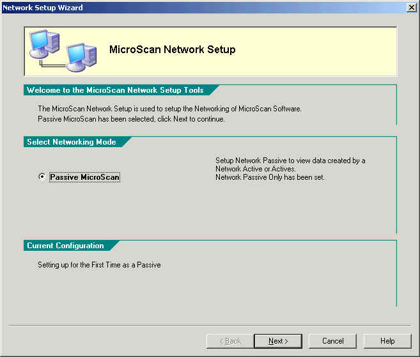This screenshot has height=357, width=420.
Task: Click the Network Setup Wizard title bar text
Action: pyautogui.click(x=43, y=8)
